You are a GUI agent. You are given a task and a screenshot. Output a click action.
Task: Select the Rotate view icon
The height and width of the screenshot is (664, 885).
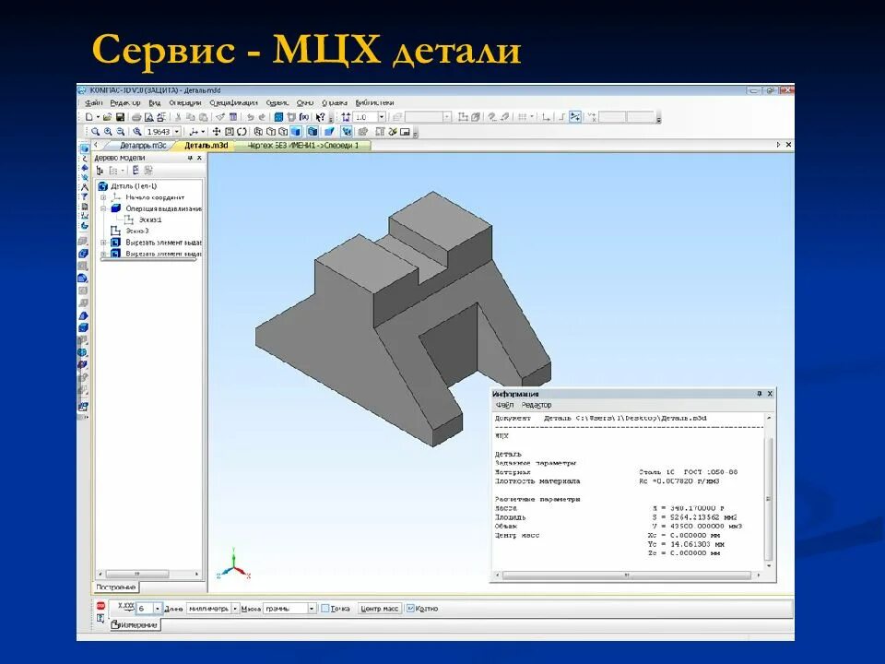pyautogui.click(x=242, y=132)
